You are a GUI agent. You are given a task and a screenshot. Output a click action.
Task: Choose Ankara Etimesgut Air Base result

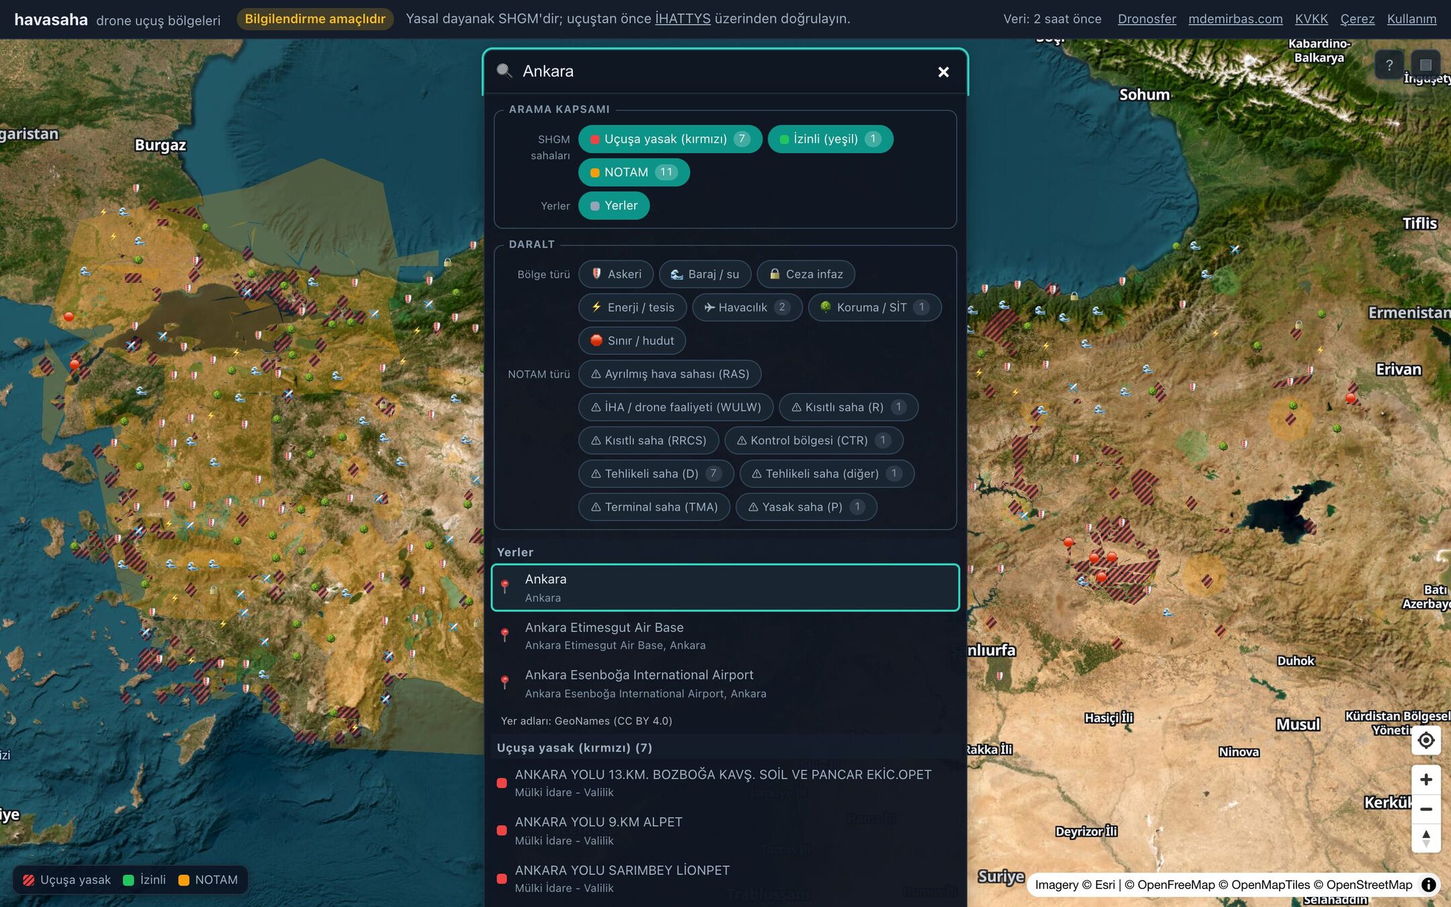pyautogui.click(x=725, y=636)
